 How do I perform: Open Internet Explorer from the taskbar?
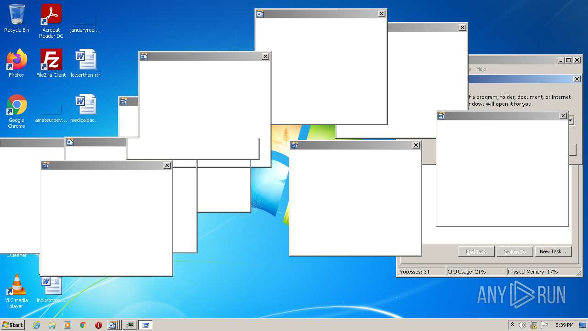[x=36, y=325]
